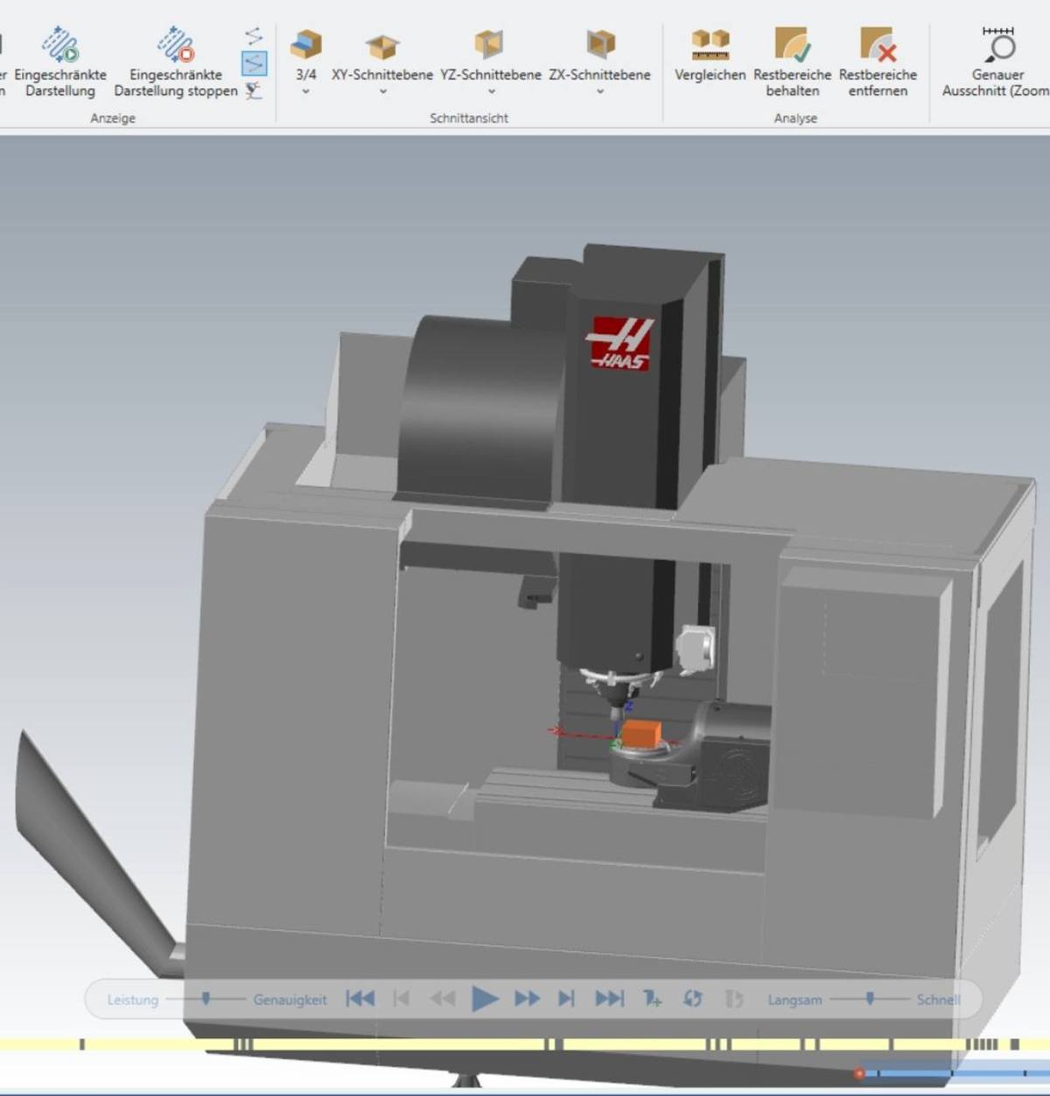The height and width of the screenshot is (1096, 1050).
Task: Click the Leistung–Genauigkeit slider handle
Action: pos(206,998)
